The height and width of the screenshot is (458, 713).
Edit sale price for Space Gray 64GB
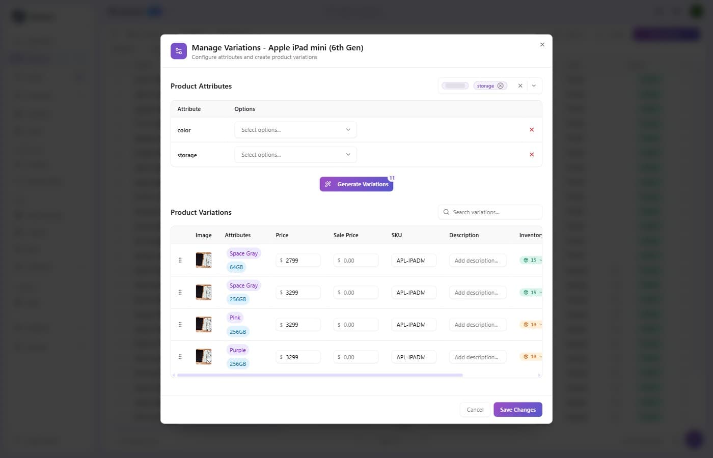(x=356, y=260)
